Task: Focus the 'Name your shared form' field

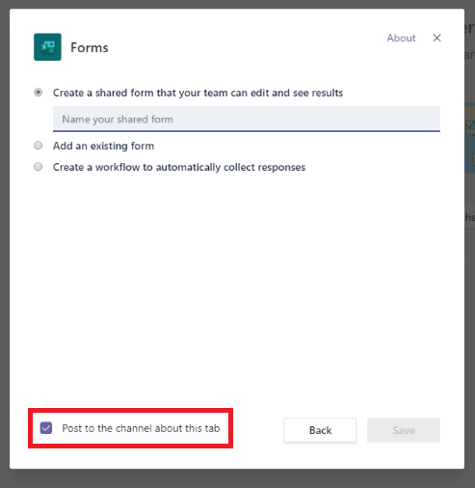Action: [247, 119]
